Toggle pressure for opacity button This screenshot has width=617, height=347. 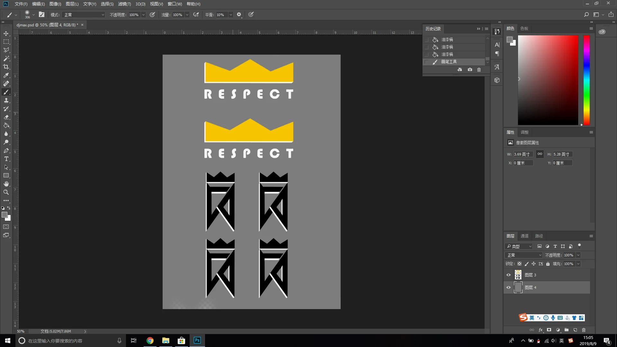pos(152,14)
